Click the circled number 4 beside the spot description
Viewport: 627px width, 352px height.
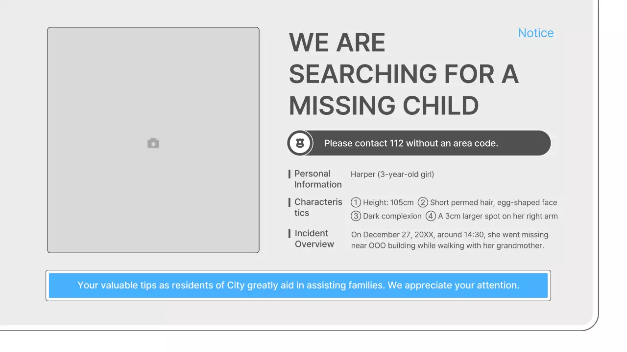coord(431,216)
